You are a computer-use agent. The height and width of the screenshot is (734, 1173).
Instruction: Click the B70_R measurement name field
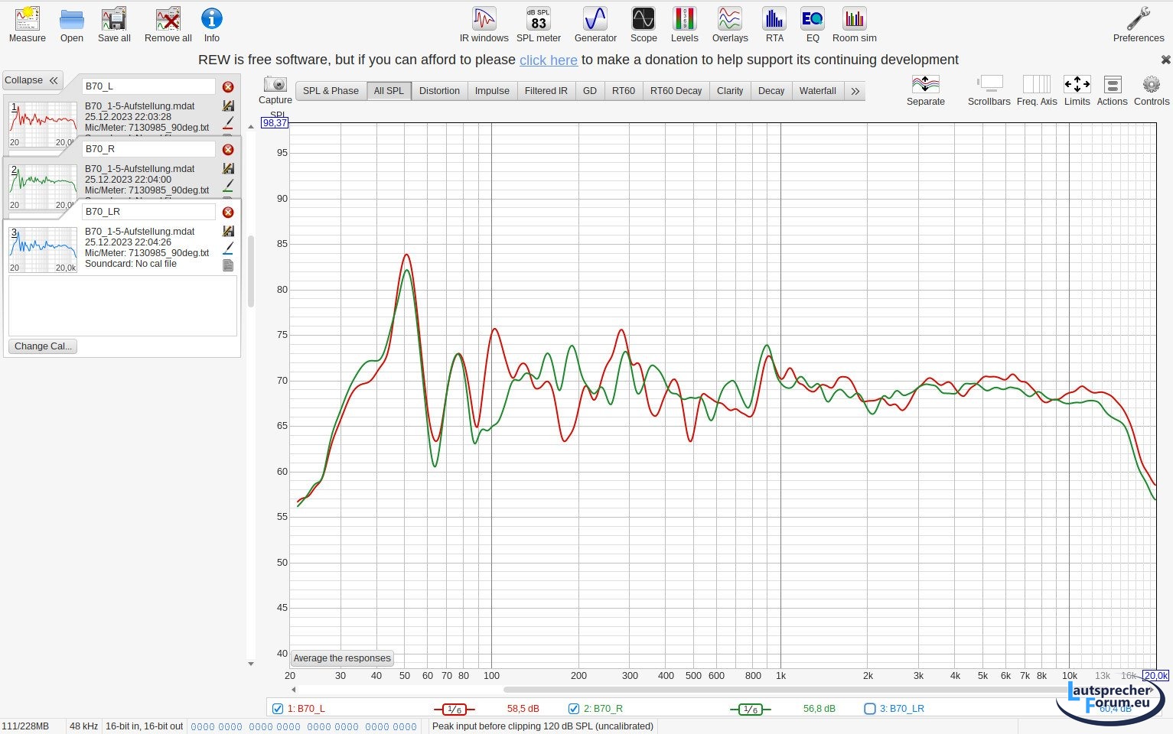[148, 149]
